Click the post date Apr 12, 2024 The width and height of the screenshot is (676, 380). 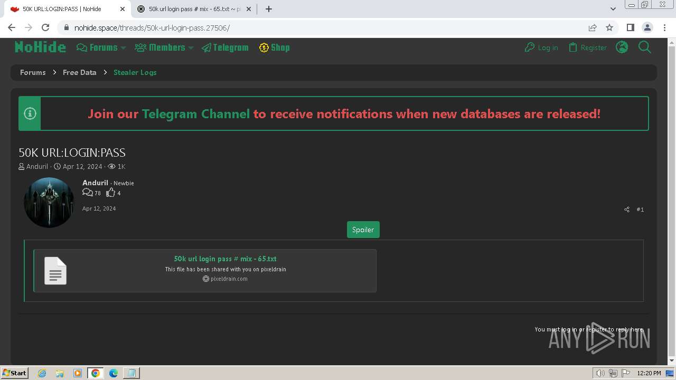[x=99, y=208]
